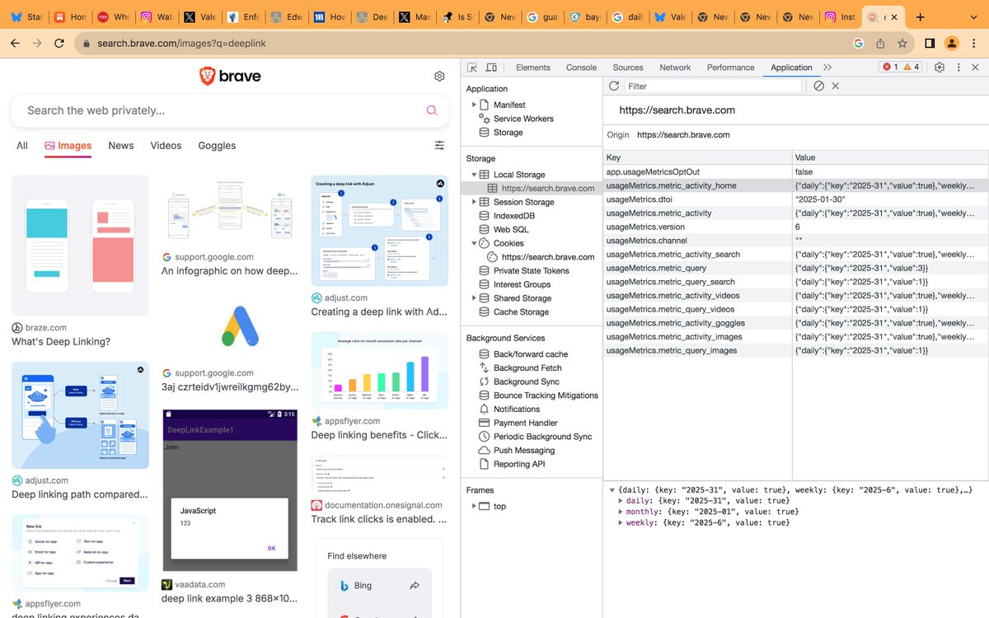Click the Google icon in address bar
The image size is (989, 618).
[858, 43]
